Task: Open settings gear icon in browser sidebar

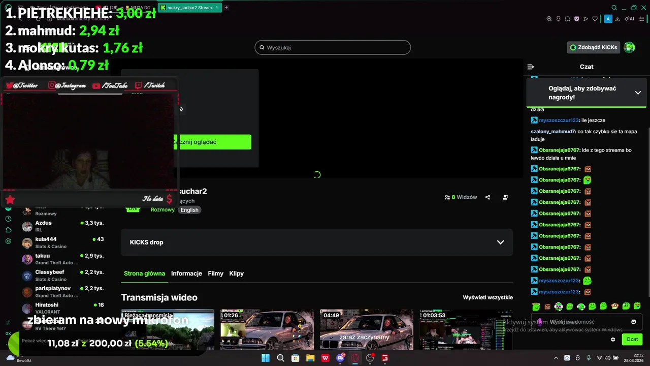Action: point(8,241)
